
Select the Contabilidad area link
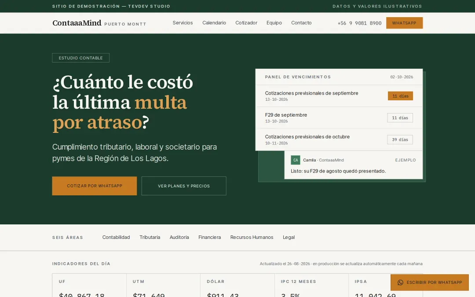(x=116, y=237)
